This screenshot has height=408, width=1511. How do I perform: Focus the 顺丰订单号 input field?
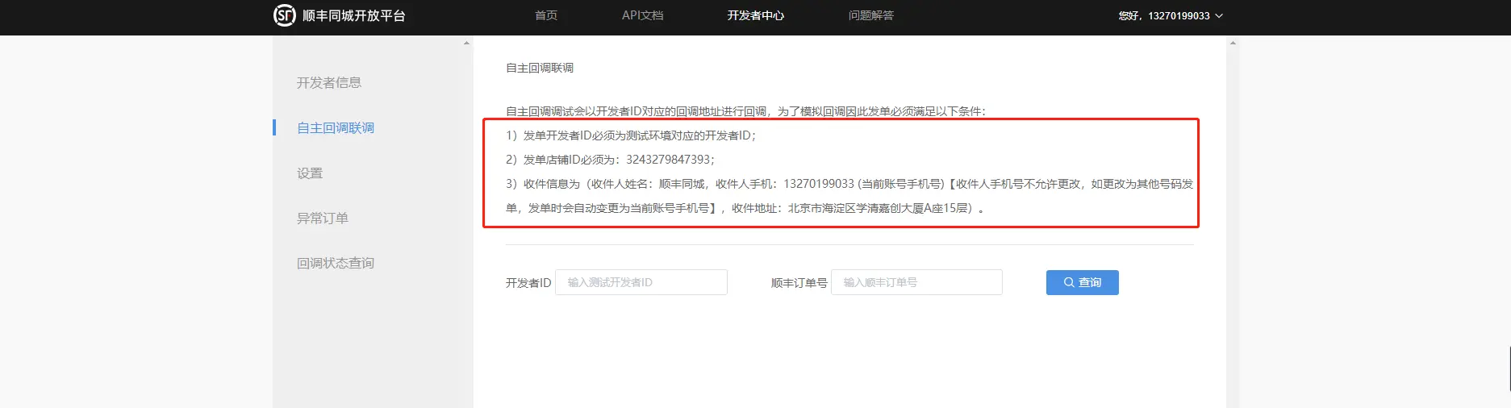(x=916, y=282)
